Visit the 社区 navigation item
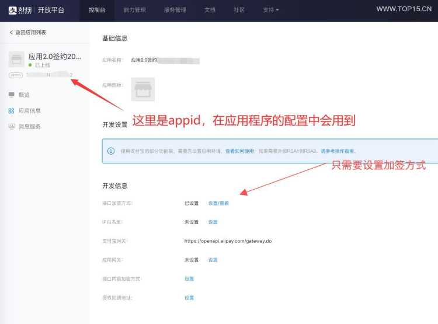Screen dimensions: 438x324 [x=239, y=11]
